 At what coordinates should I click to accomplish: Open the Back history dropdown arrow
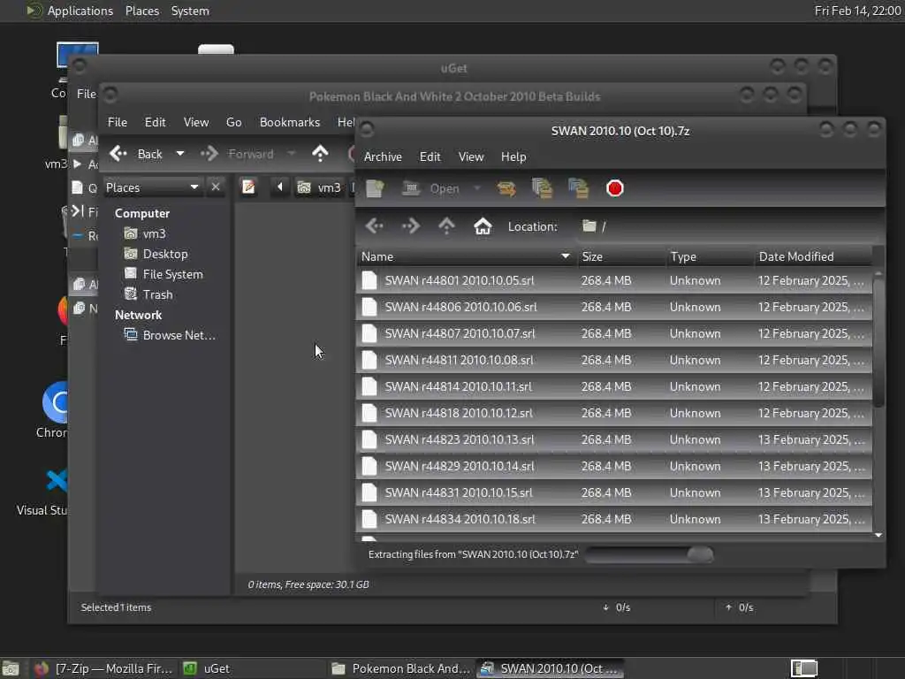coord(180,154)
